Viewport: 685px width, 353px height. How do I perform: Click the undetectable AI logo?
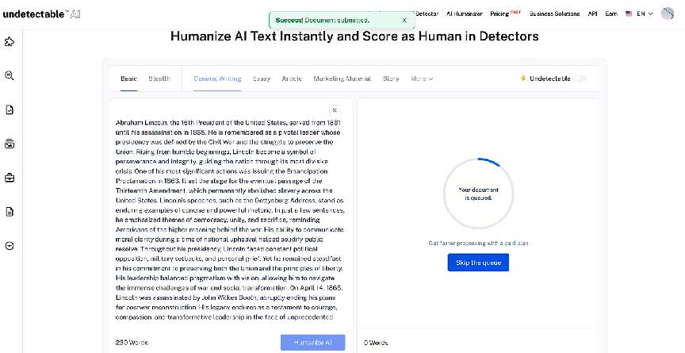(41, 14)
